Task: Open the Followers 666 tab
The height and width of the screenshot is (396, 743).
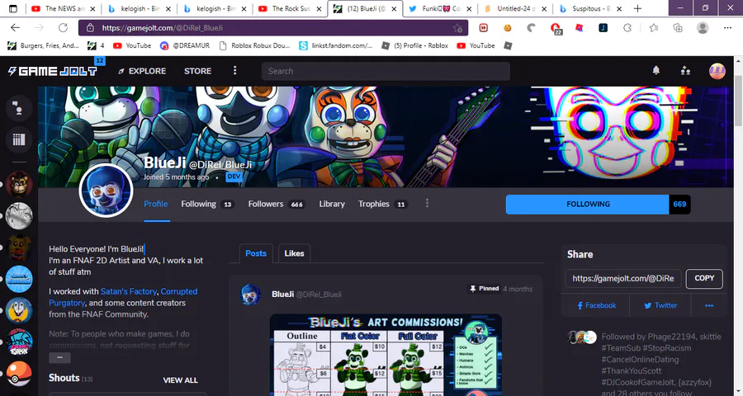Action: [277, 204]
